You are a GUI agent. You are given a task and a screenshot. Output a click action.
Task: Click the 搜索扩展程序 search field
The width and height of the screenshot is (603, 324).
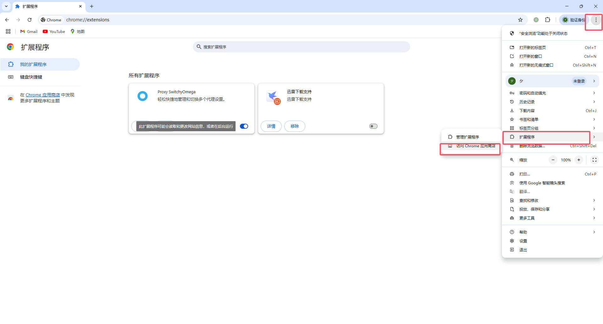[x=301, y=47]
